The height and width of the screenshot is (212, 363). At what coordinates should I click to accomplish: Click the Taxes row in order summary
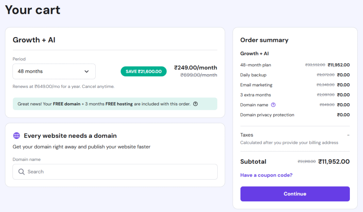(x=247, y=135)
